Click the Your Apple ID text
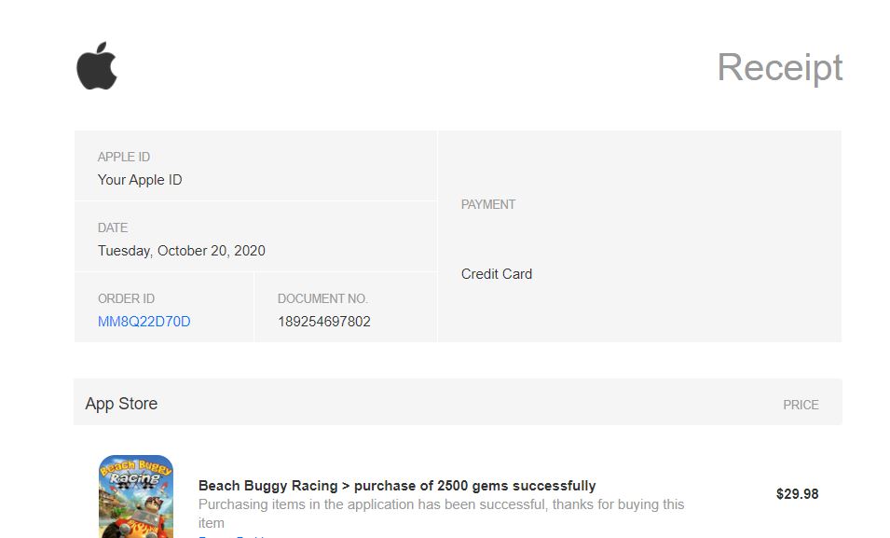Viewport: 890px width, 538px height. point(140,180)
